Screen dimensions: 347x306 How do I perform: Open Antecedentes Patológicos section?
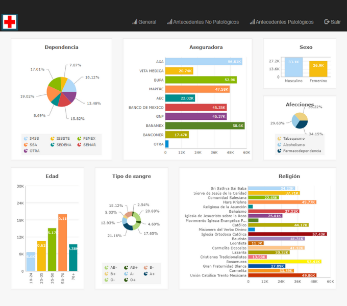284,22
